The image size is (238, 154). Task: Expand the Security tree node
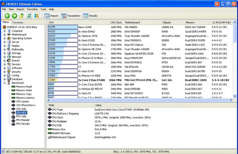tap(5, 72)
